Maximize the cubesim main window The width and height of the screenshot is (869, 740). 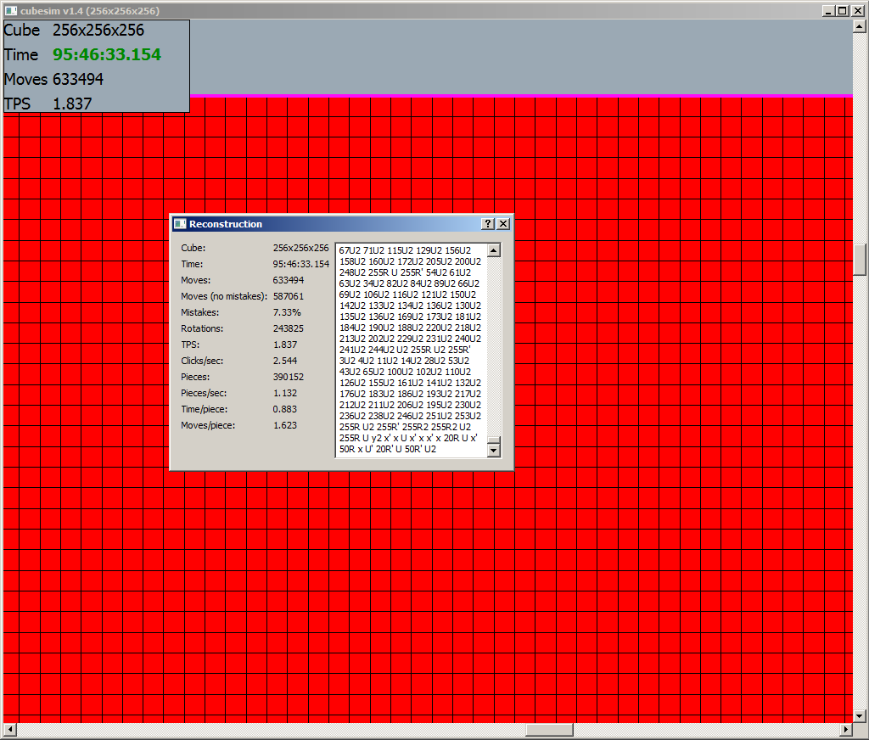(843, 10)
